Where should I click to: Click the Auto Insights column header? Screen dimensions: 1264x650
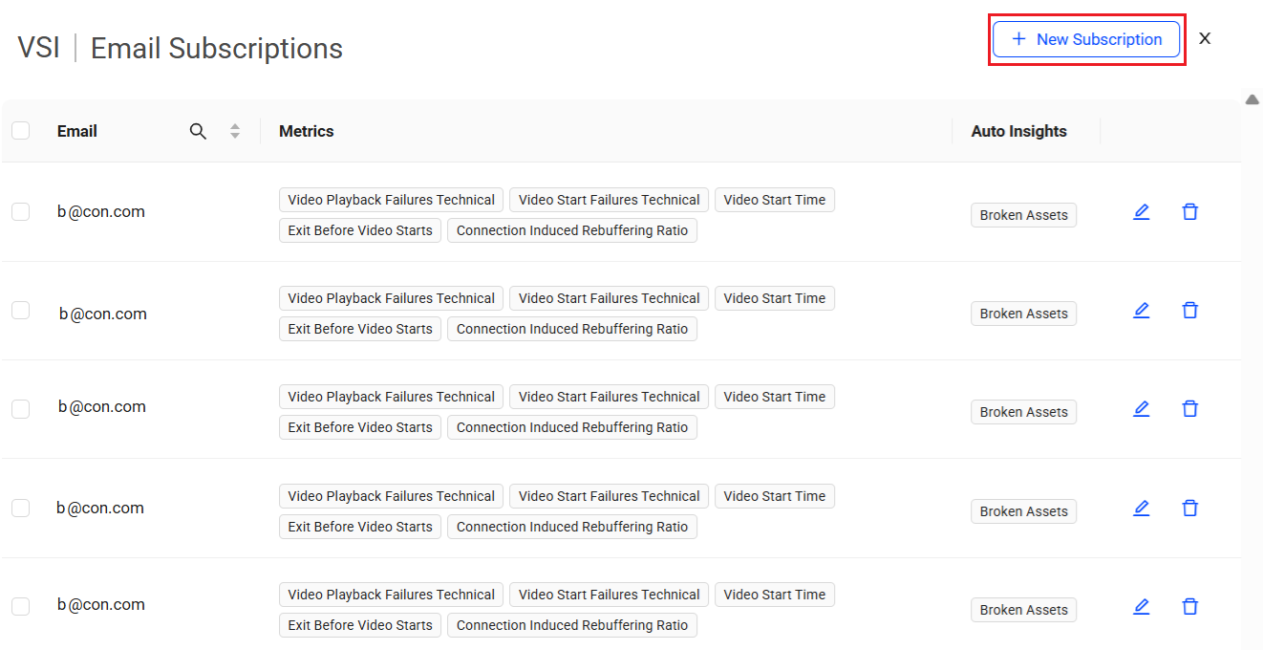[1018, 132]
